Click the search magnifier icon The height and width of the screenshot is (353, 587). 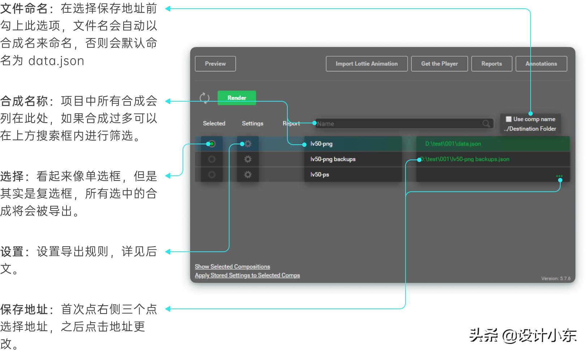tap(486, 124)
